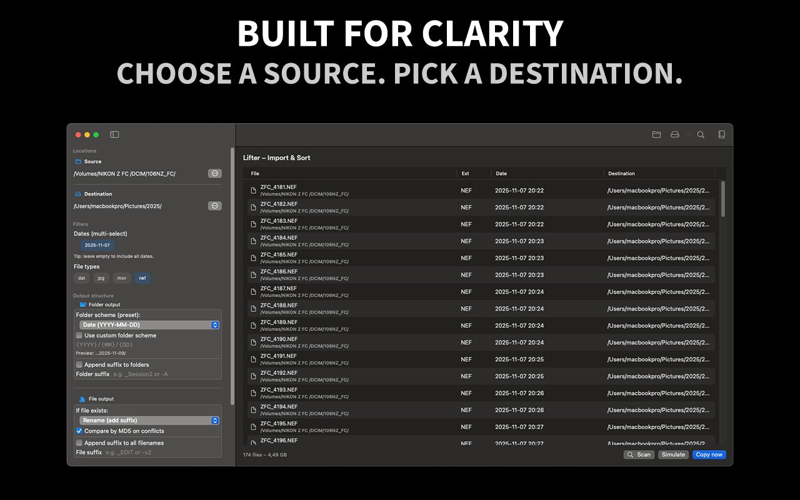Viewport: 800px width, 500px height.
Task: Click the Source folder icon in Locations
Action: [x=77, y=161]
